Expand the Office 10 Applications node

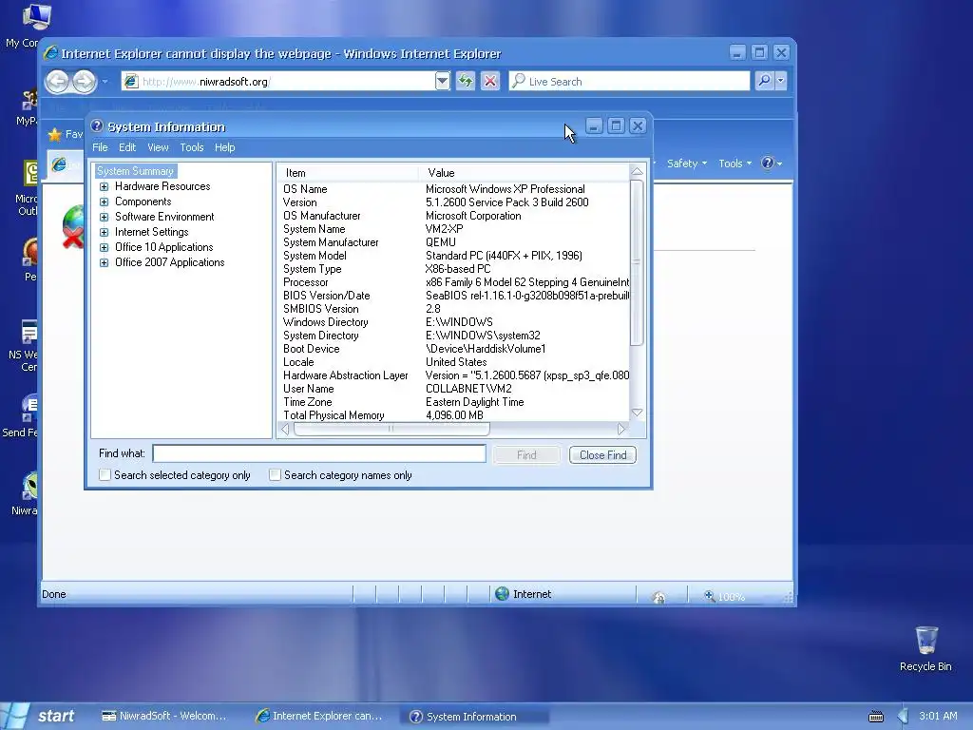[105, 247]
